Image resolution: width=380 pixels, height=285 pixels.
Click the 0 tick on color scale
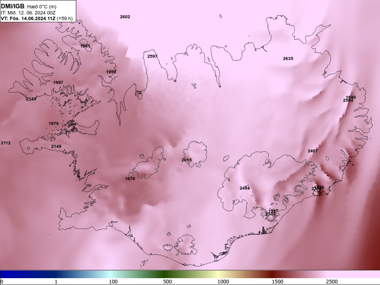[2, 282]
